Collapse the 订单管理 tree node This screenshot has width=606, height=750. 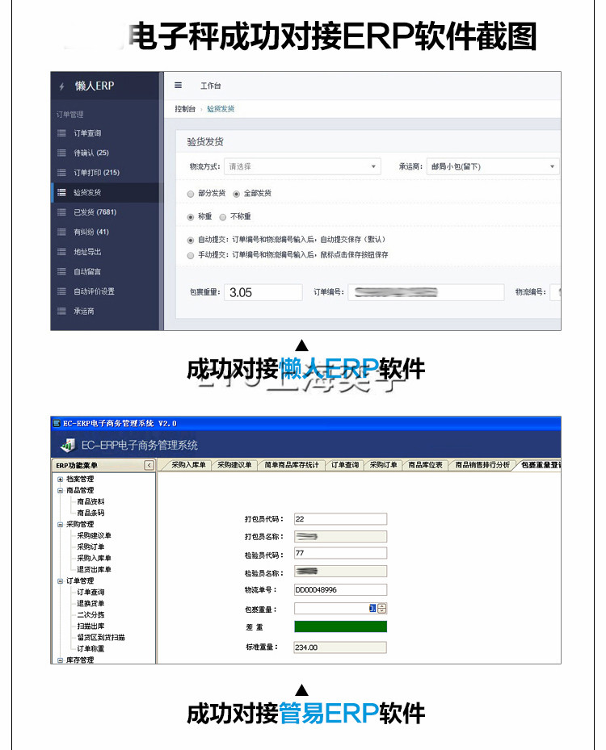(x=61, y=581)
